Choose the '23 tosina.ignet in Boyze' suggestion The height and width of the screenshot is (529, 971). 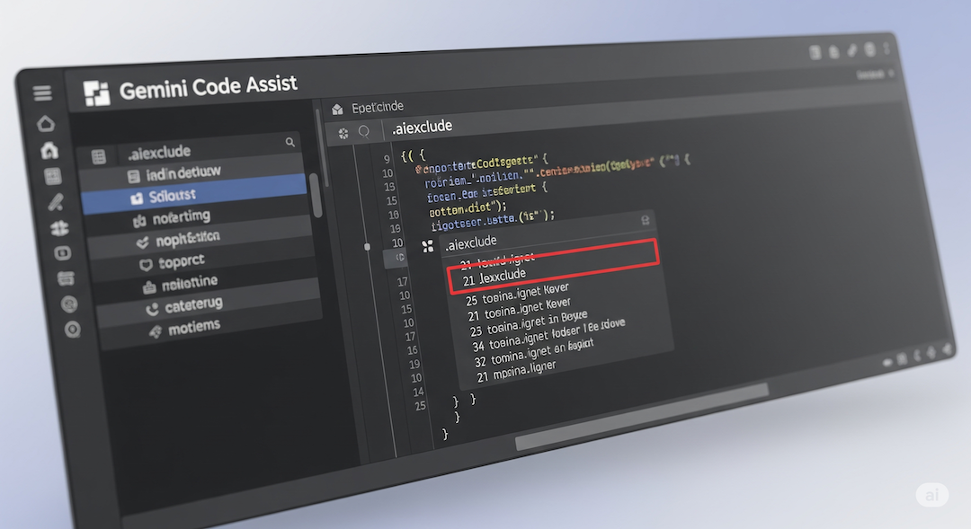coord(529,323)
